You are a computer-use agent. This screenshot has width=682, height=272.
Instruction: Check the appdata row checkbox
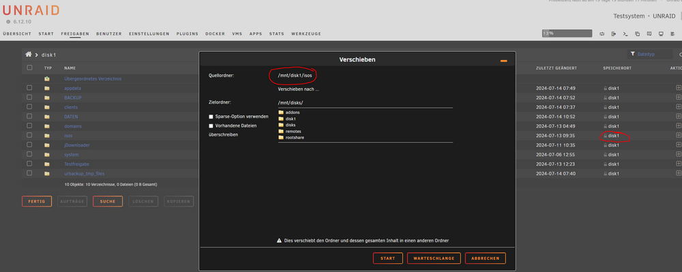(x=29, y=88)
